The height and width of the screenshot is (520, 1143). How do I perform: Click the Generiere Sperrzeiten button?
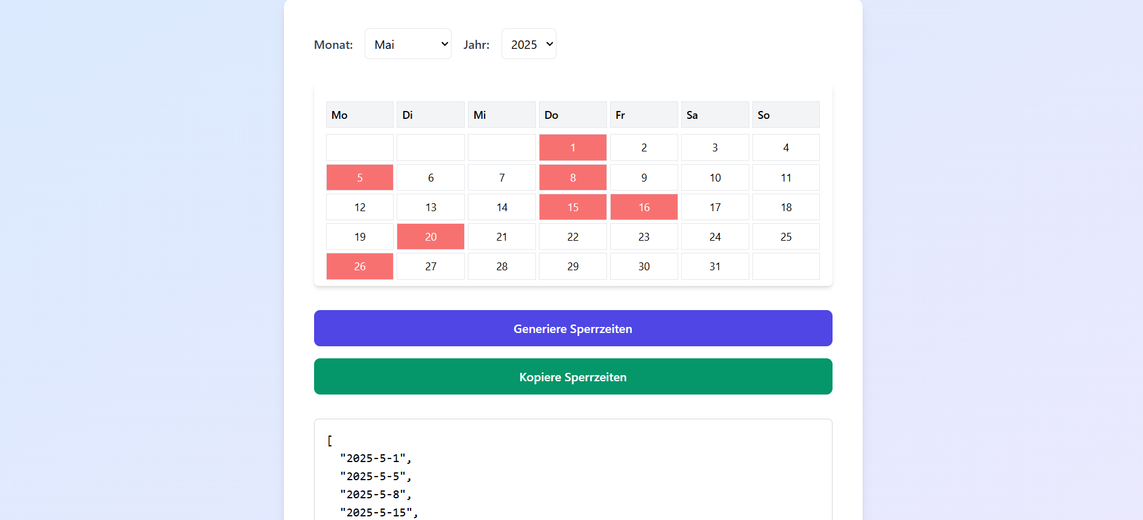pyautogui.click(x=573, y=328)
